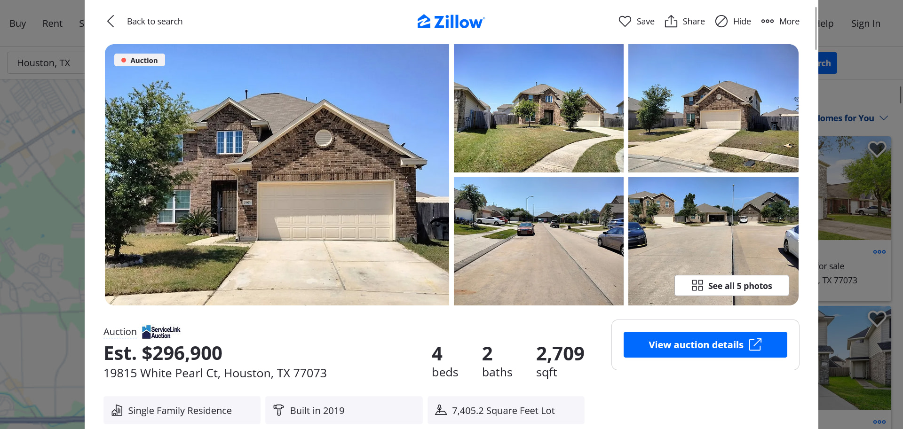Click the Zillow logo

(x=451, y=22)
